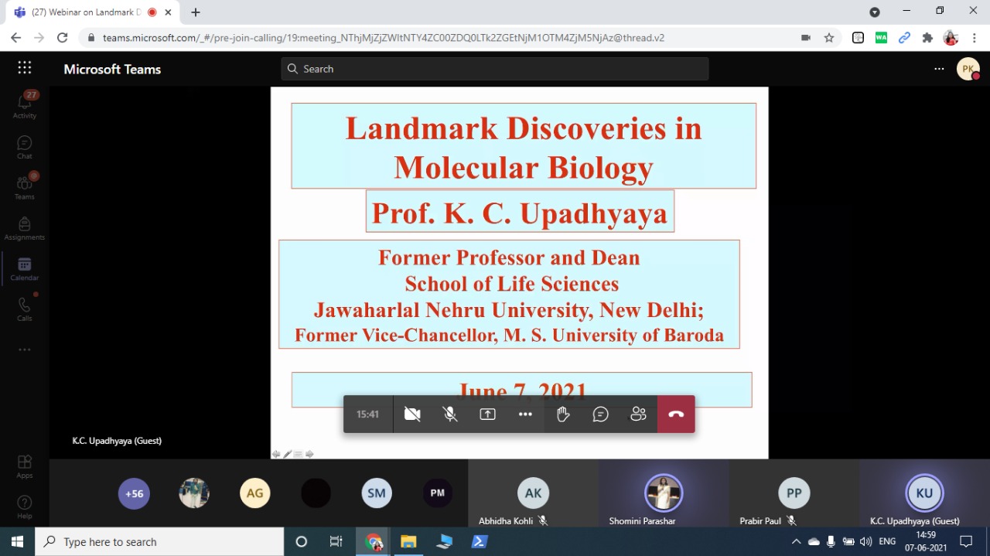This screenshot has width=990, height=556.
Task: Show the participants list
Action: click(x=638, y=414)
